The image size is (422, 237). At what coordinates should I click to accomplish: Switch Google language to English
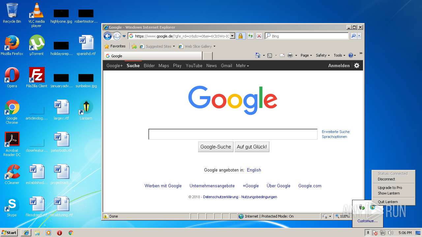point(254,170)
